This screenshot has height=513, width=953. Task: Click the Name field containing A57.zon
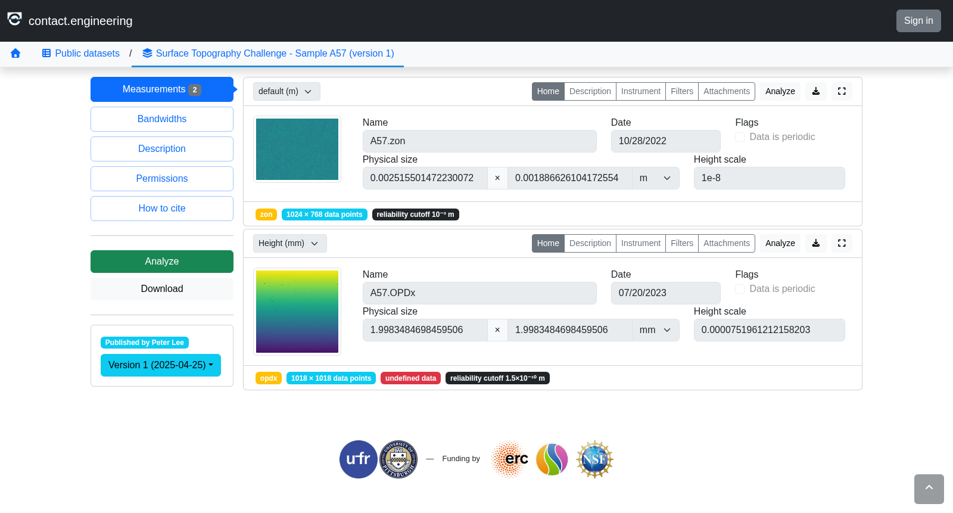pyautogui.click(x=479, y=141)
